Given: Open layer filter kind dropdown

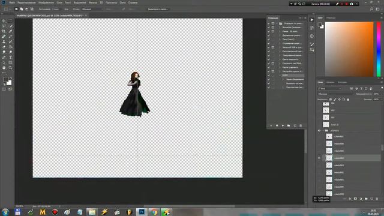Looking at the screenshot, I should (329, 88).
